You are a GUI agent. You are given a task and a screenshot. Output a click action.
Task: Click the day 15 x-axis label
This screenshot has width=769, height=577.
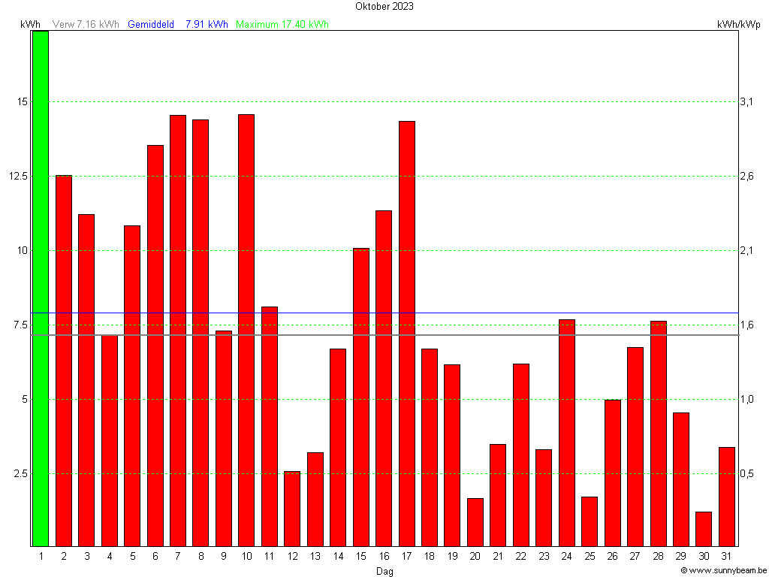pos(360,557)
